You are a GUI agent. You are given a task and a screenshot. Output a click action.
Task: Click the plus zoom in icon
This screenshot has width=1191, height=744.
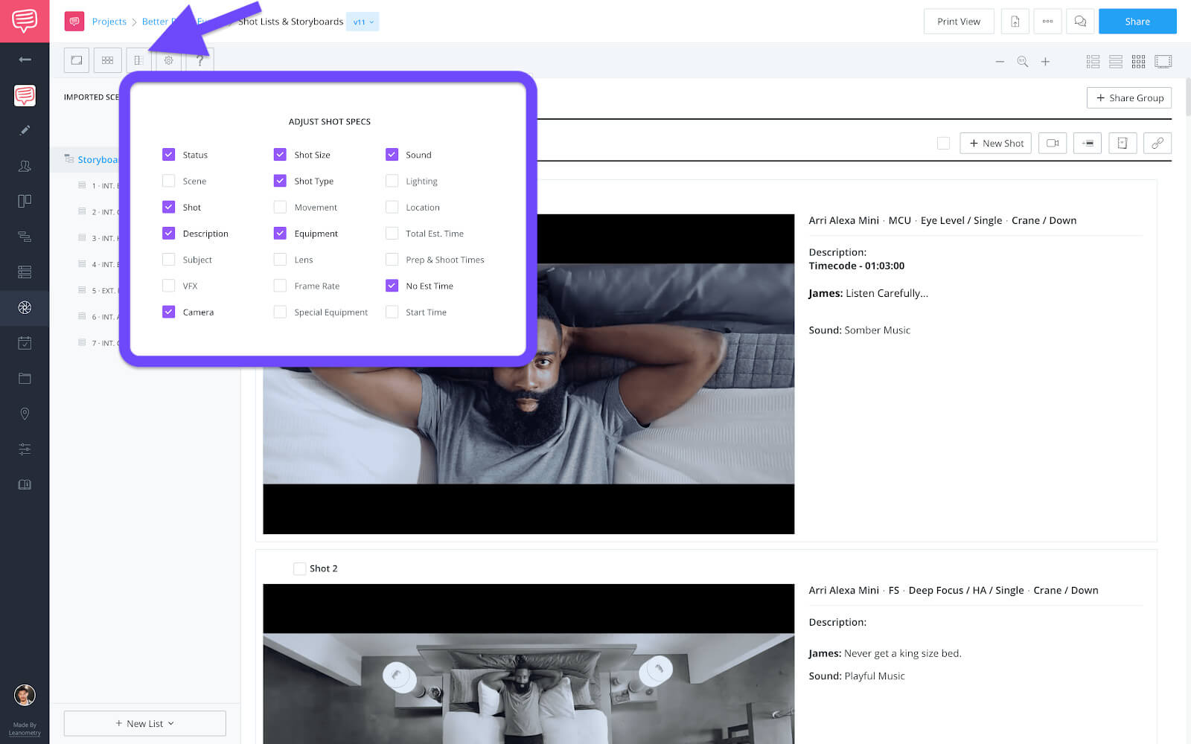(x=1045, y=62)
